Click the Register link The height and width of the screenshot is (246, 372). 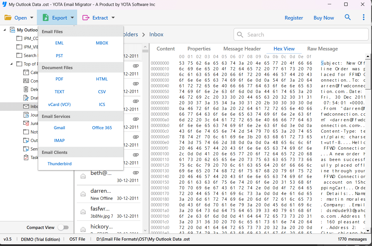pos(294,18)
